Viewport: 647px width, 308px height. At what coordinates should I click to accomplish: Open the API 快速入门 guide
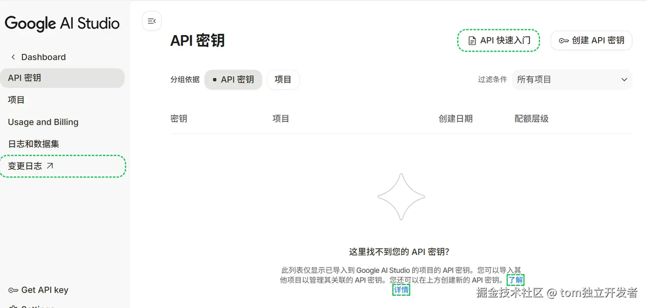click(x=498, y=40)
